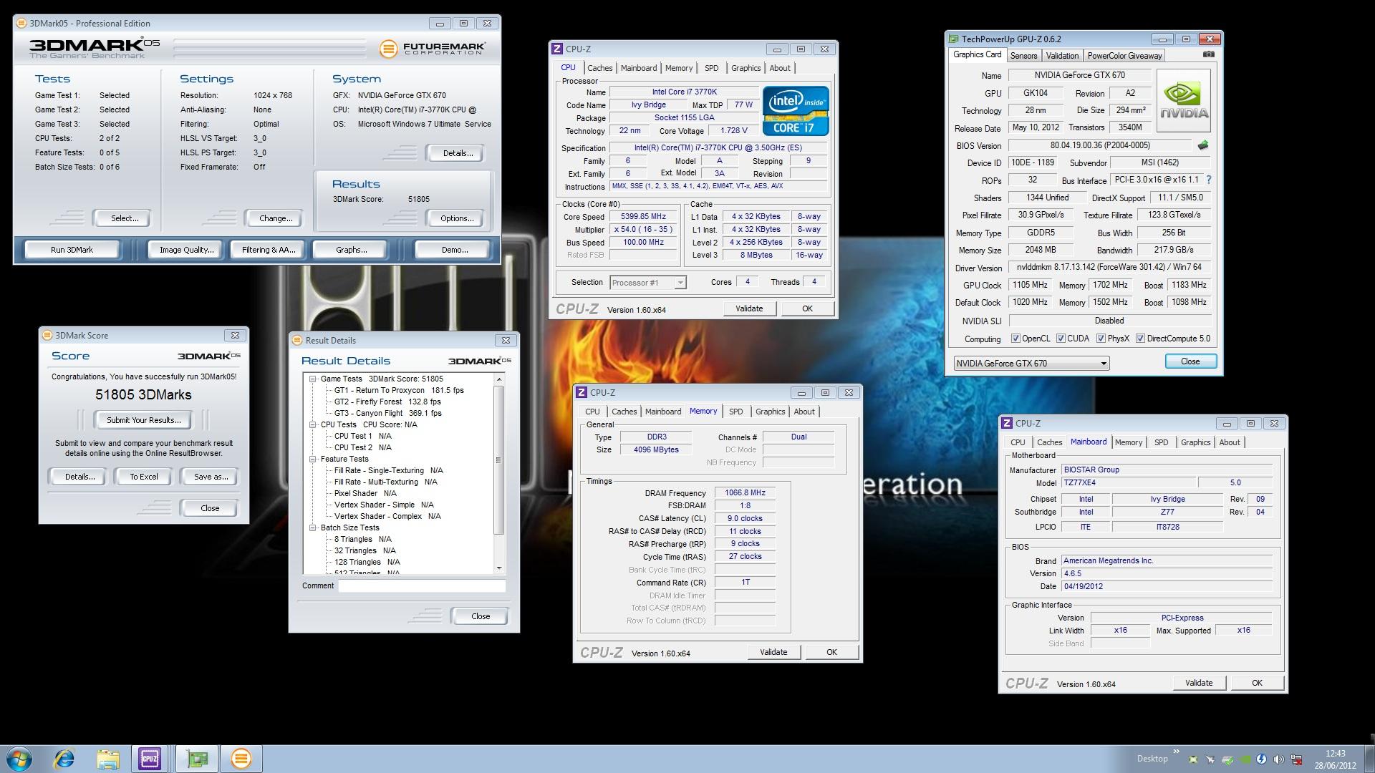This screenshot has width=1375, height=773.
Task: Collapse the CPU Tests tree node
Action: pyautogui.click(x=313, y=425)
